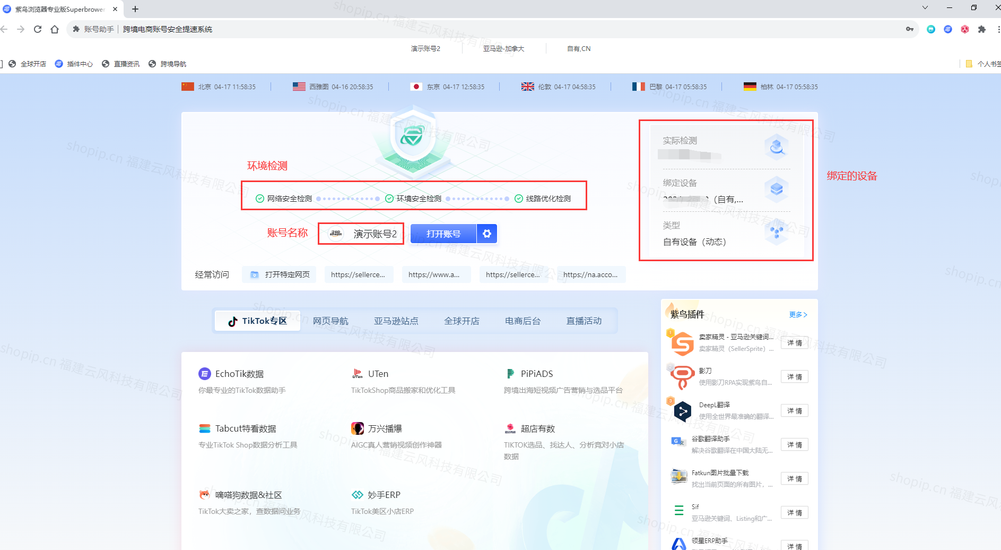Viewport: 1001px width, 550px height.
Task: Open the 万兴播爆 tool
Action: (377, 428)
